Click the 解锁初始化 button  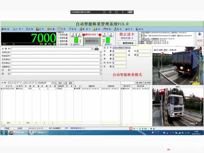(x=127, y=43)
